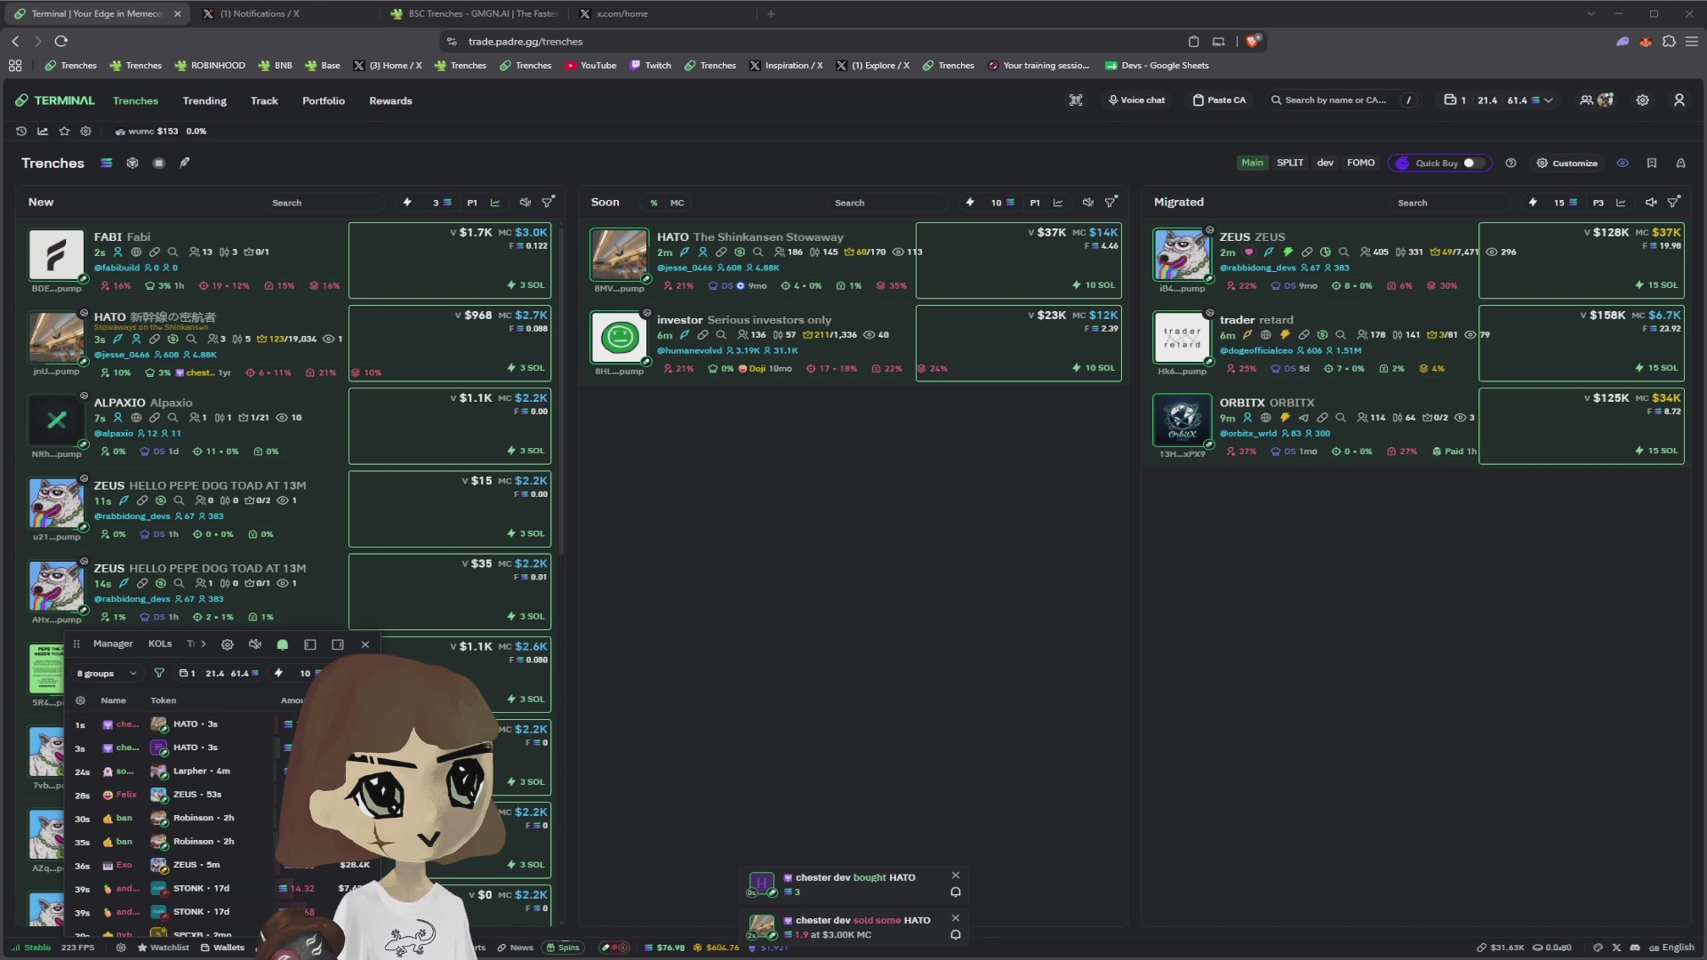
Task: Toggle sound in Migrated column
Action: tap(1651, 203)
